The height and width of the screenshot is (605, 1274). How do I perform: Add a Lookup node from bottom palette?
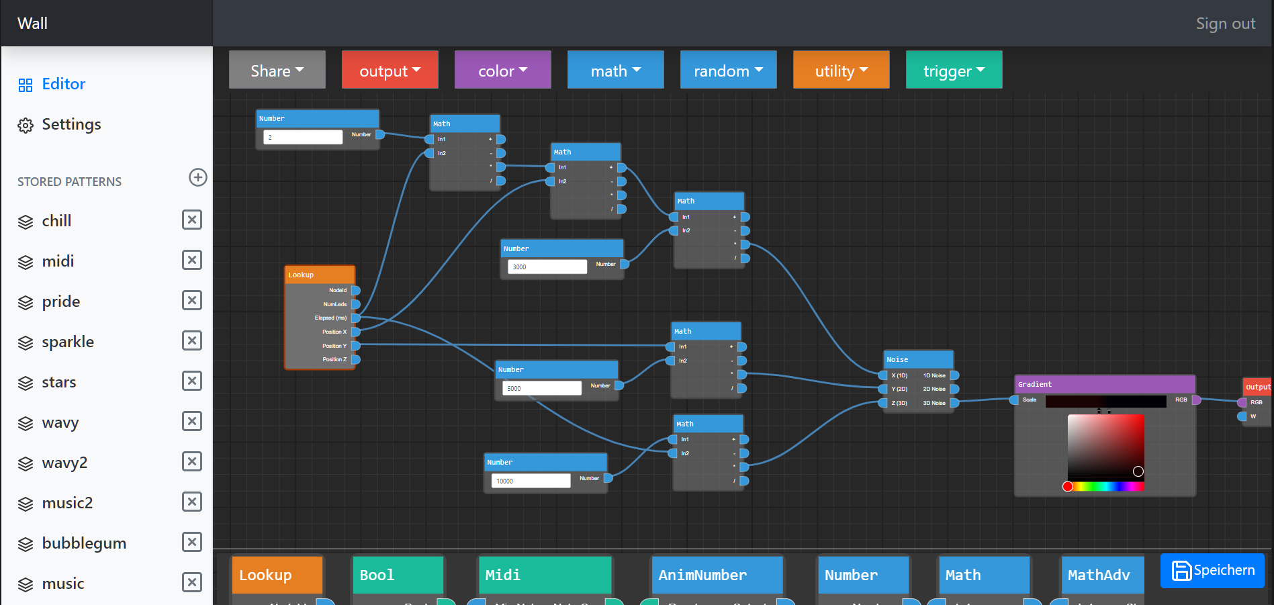pyautogui.click(x=277, y=575)
